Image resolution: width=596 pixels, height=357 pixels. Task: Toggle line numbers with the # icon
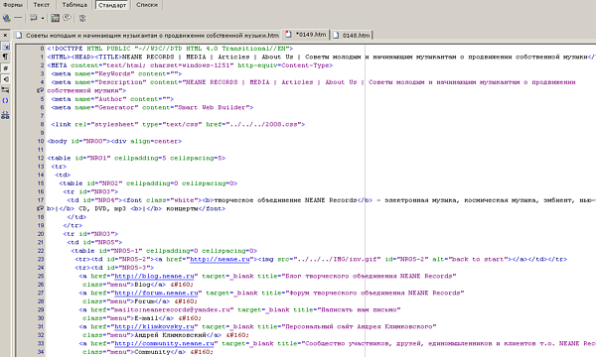point(5,67)
